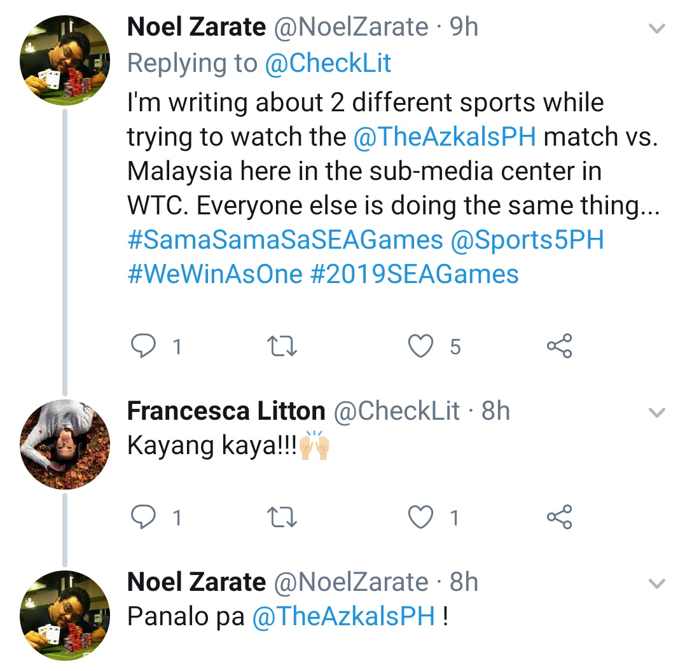
Task: Open #SamaSamaSaSEAGames hashtag
Action: click(x=285, y=240)
